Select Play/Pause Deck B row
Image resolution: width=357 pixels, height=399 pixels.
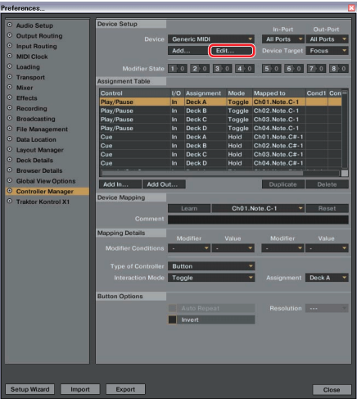click(x=220, y=111)
